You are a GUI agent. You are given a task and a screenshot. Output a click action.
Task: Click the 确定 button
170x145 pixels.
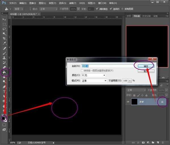click(146, 66)
